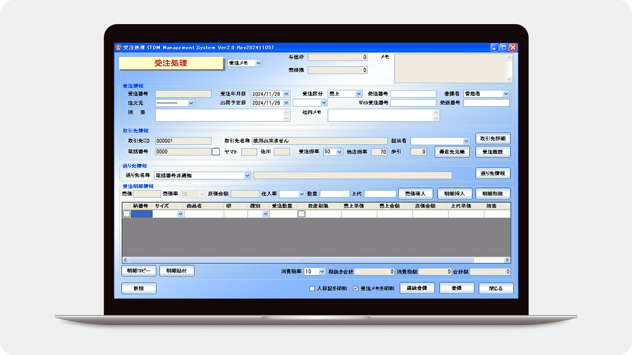Maximize the 受注処理 window

click(504, 47)
